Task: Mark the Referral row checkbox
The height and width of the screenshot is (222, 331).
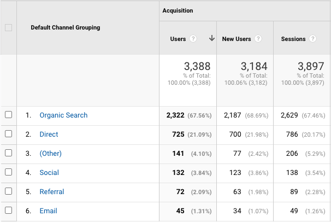Action: pos(8,192)
